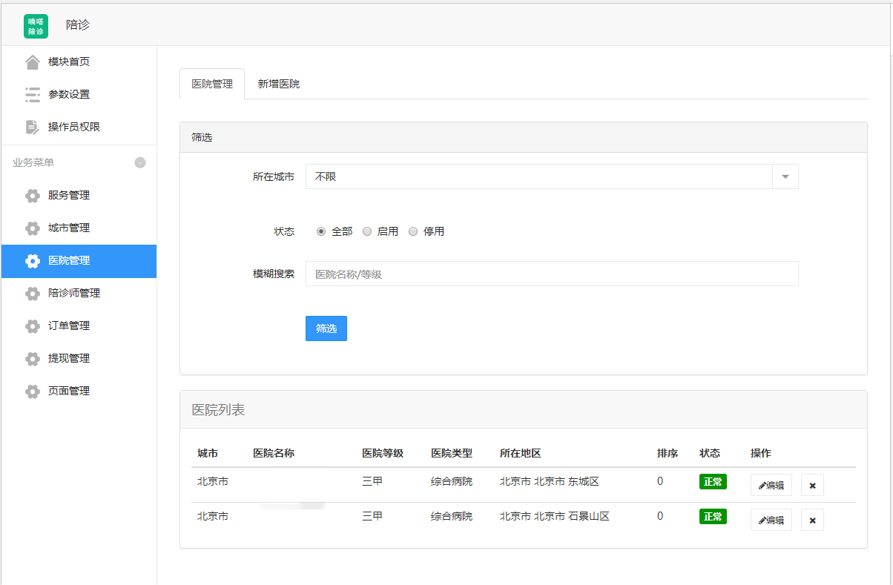Click the gear icon beside 城市管理
The height and width of the screenshot is (585, 893).
pyautogui.click(x=33, y=228)
